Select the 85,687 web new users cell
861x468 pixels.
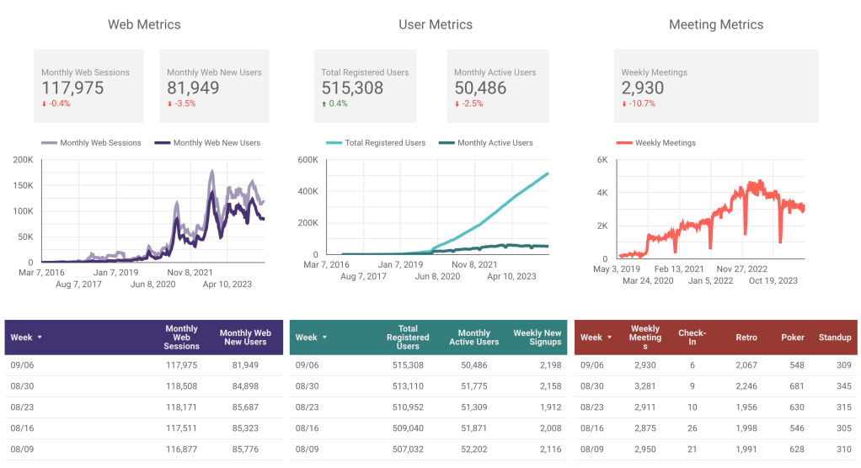(245, 407)
